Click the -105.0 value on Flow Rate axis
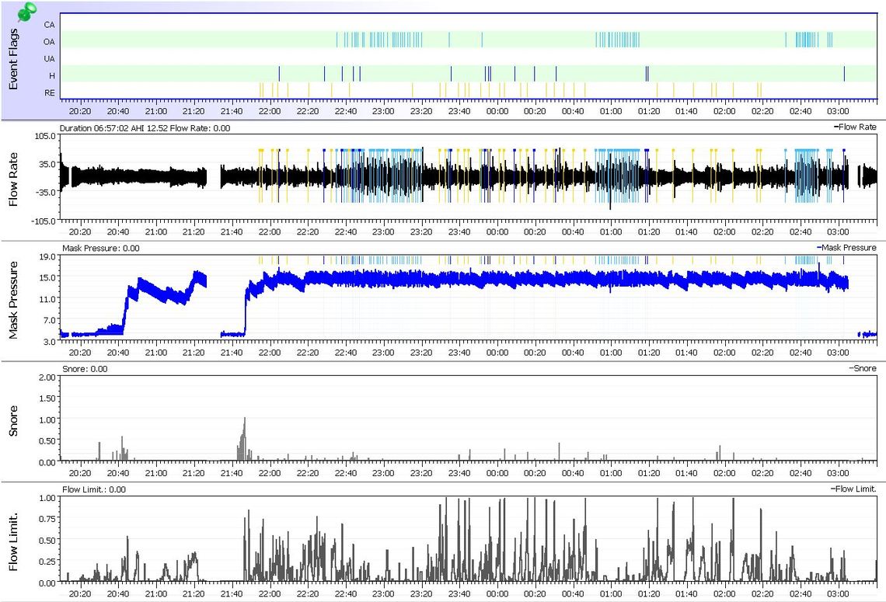Image resolution: width=886 pixels, height=602 pixels. pyautogui.click(x=44, y=221)
